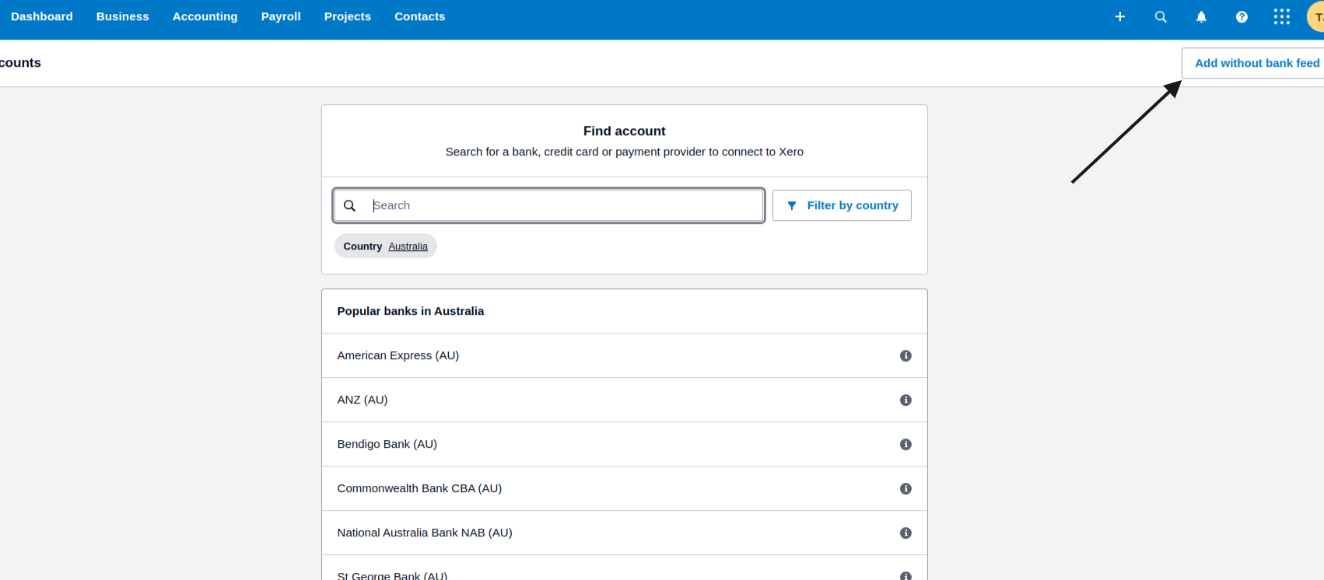Select National Australia Bank NAB (AU)

[x=625, y=533]
